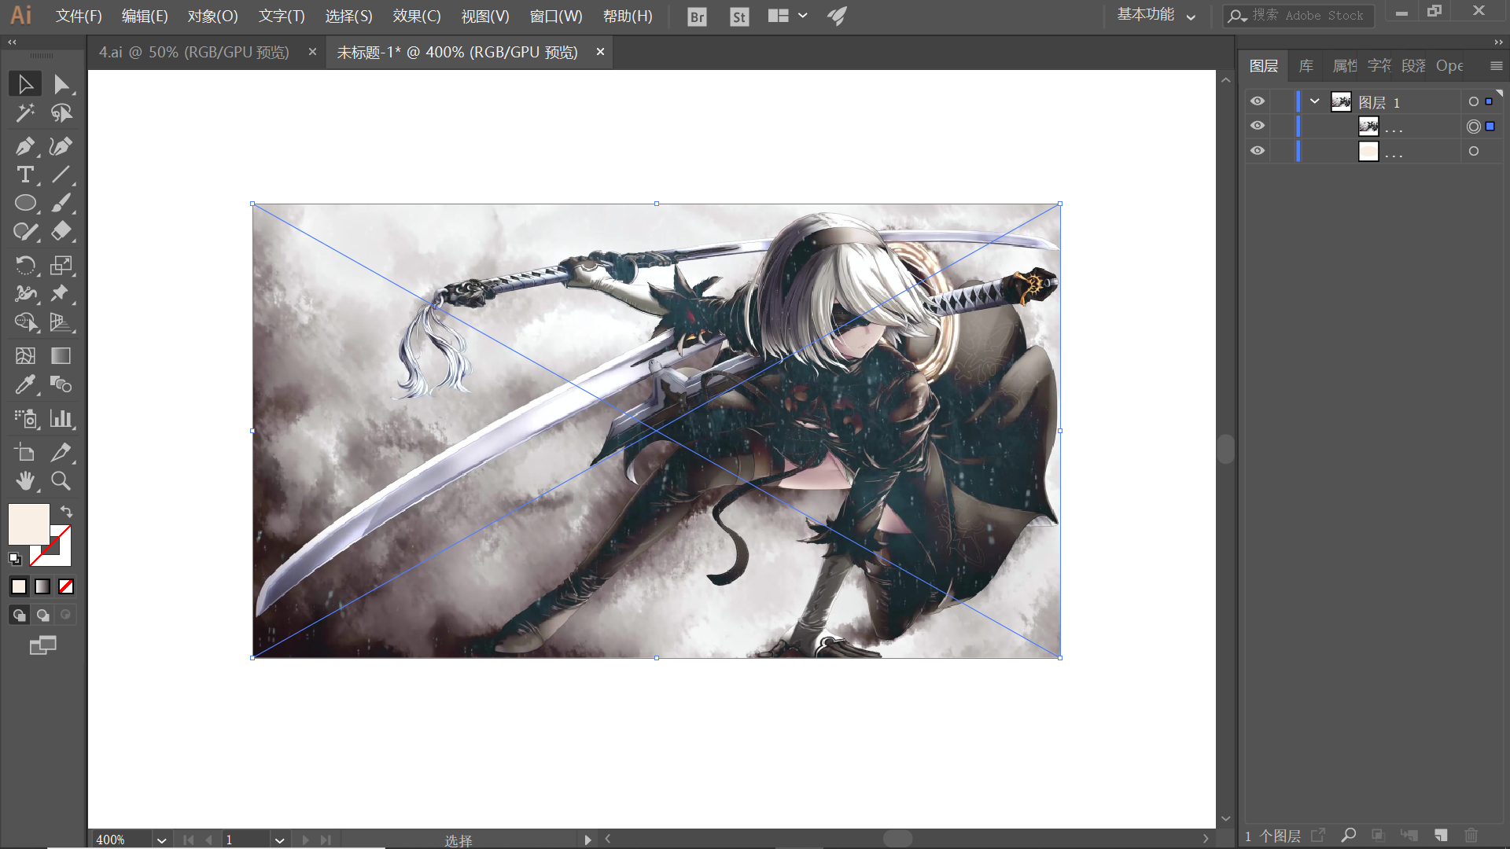Switch to the 4.ai document tab
The image size is (1510, 849).
click(x=194, y=52)
